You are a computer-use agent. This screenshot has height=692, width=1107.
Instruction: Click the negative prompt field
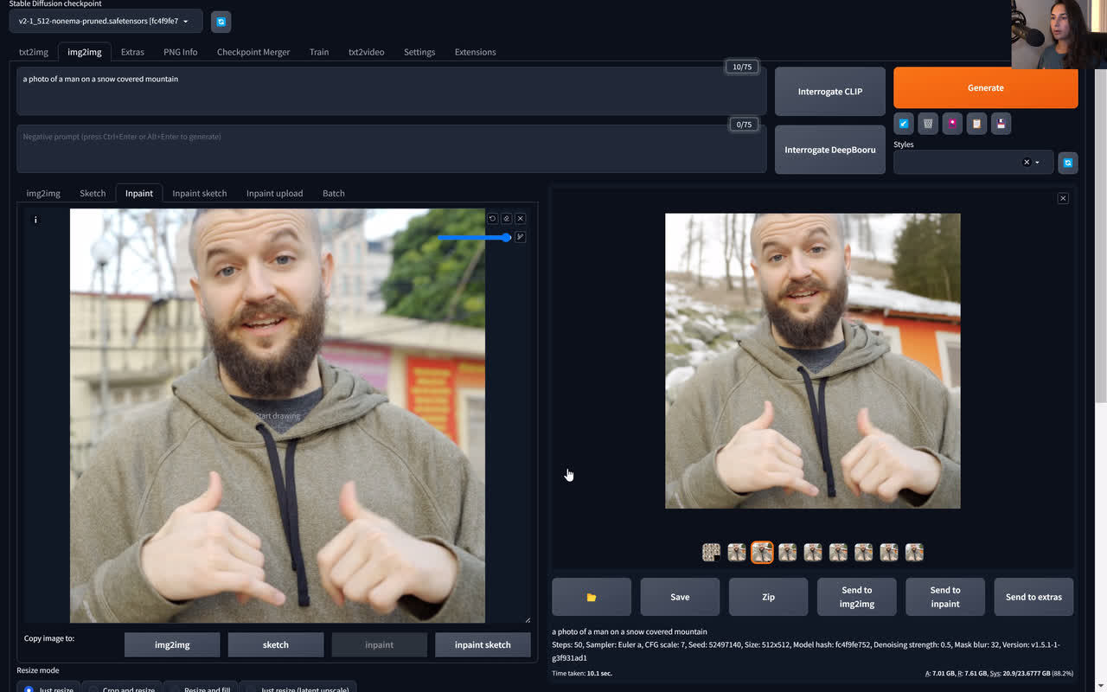(392, 149)
